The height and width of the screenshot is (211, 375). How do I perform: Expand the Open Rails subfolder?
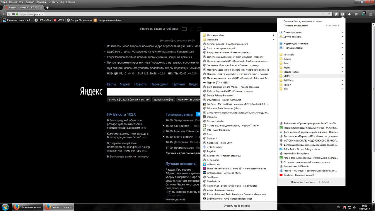pyautogui.click(x=212, y=40)
